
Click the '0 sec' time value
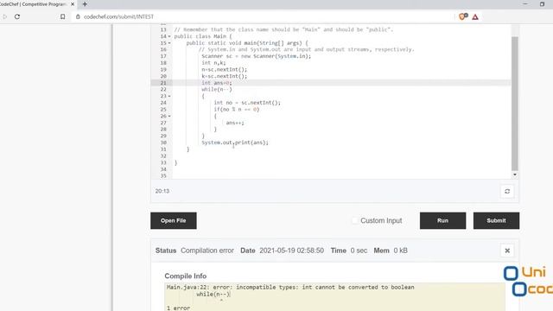(359, 251)
